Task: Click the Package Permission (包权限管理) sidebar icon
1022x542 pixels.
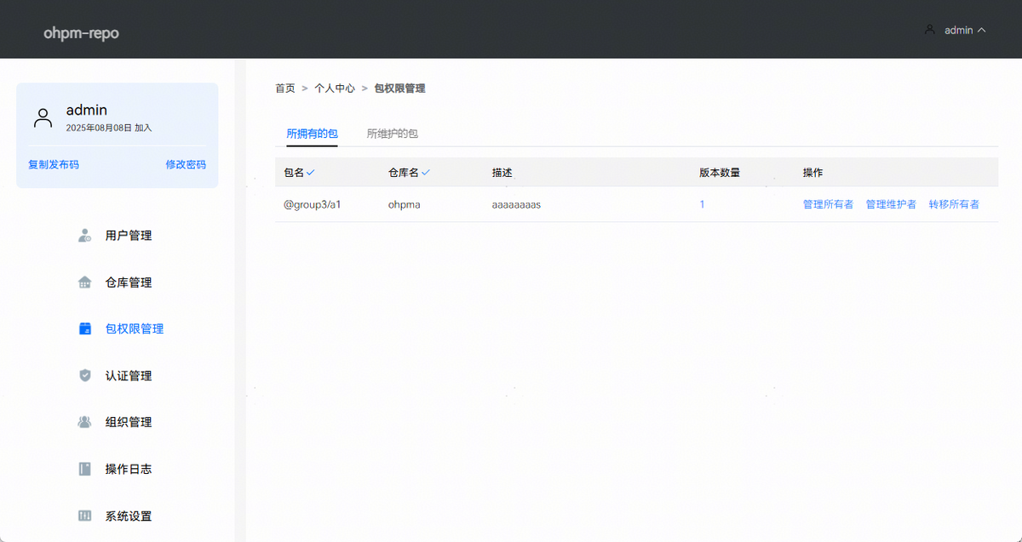Action: (x=84, y=328)
